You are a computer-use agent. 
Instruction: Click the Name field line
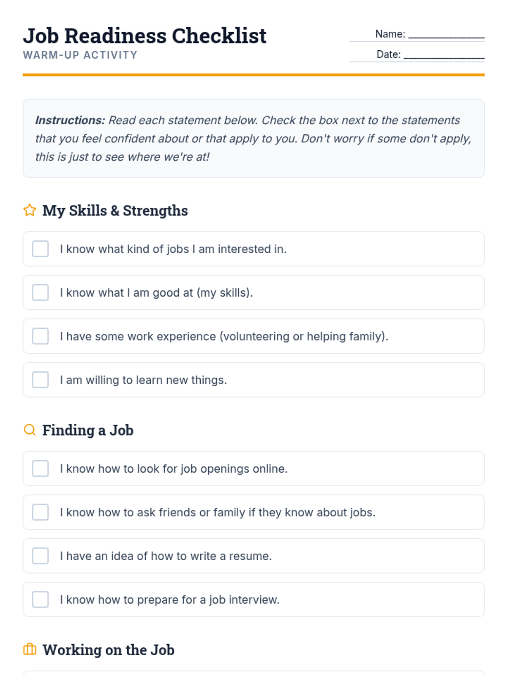(x=446, y=35)
